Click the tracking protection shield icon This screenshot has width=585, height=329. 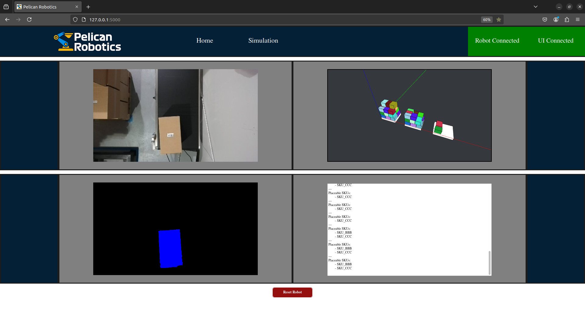click(75, 19)
